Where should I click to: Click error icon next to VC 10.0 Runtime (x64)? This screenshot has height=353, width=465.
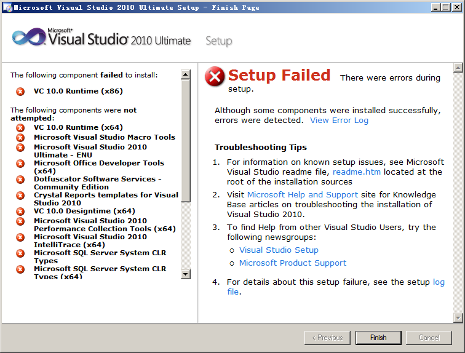(x=20, y=128)
